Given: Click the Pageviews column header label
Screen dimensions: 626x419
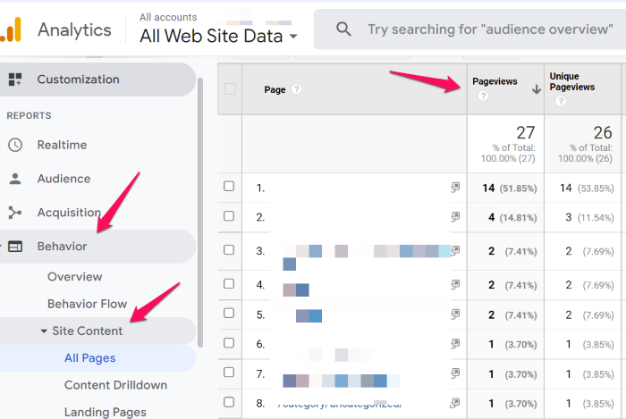Looking at the screenshot, I should point(495,81).
